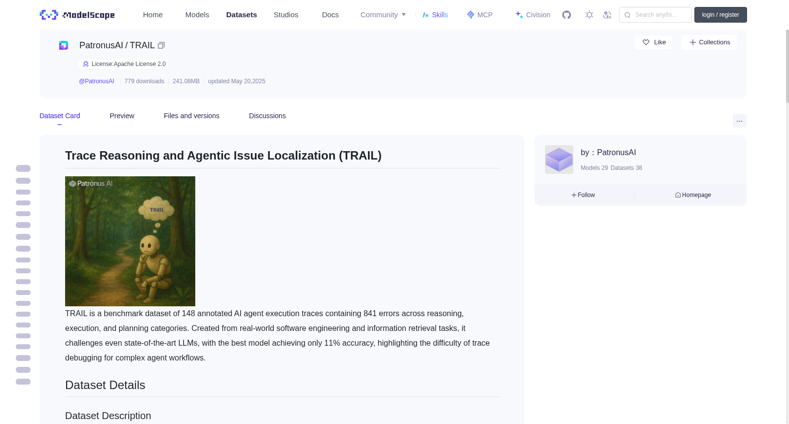Navigate to Studios
This screenshot has width=789, height=424.
pos(286,15)
